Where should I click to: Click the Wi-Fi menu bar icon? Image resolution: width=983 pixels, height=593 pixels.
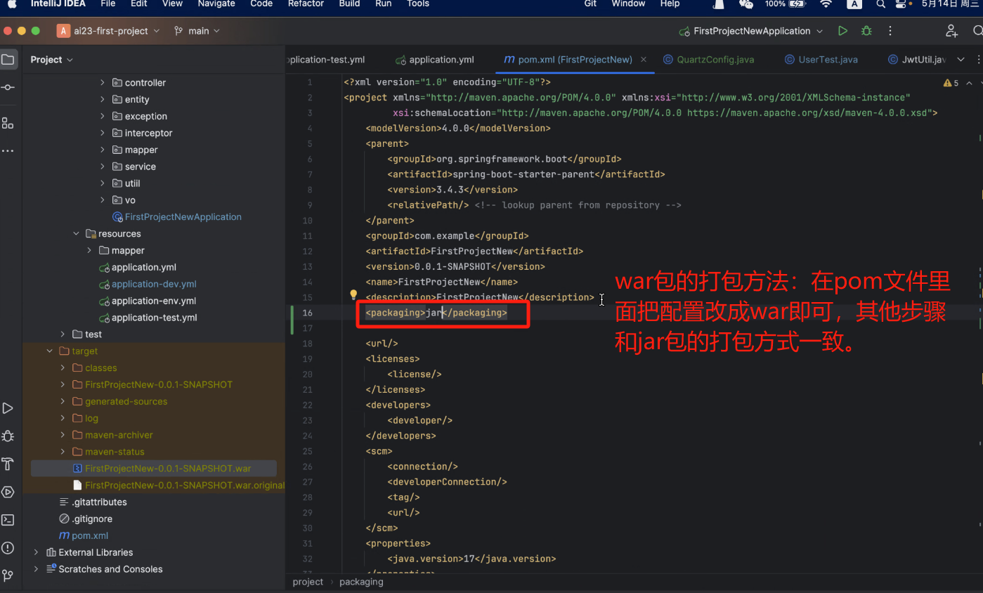tap(826, 4)
